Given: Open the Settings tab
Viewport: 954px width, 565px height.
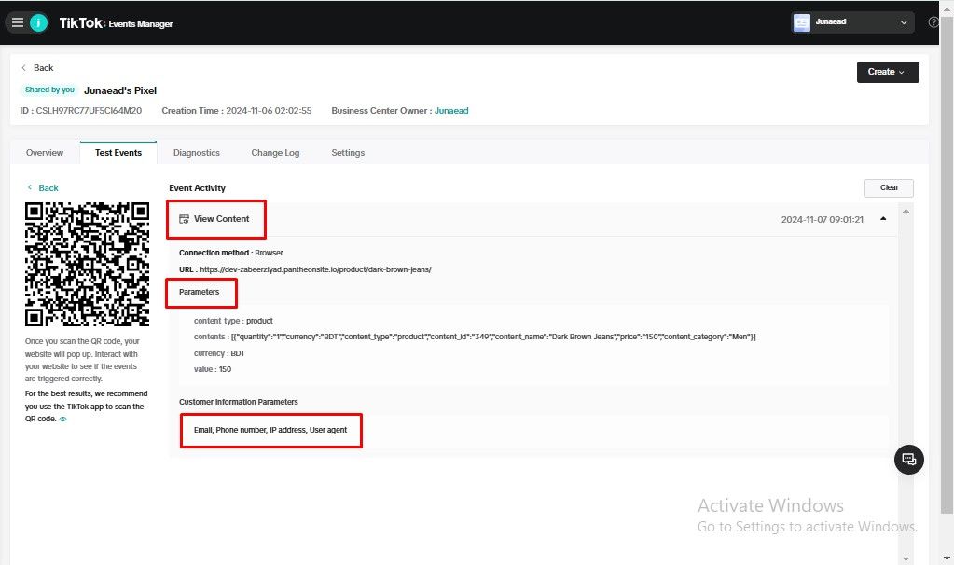Looking at the screenshot, I should tap(348, 153).
